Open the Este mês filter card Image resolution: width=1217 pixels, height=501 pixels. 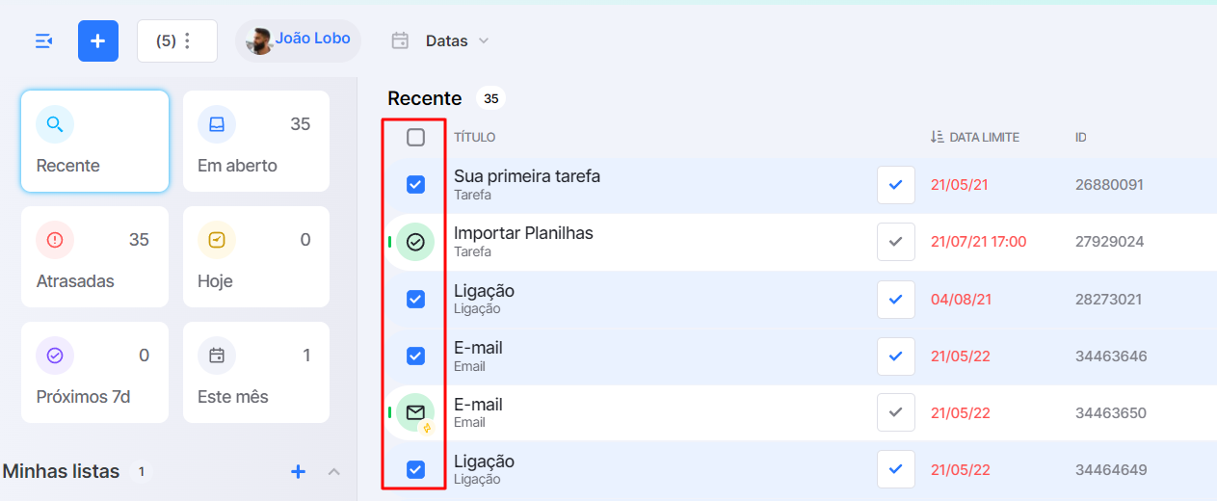pyautogui.click(x=256, y=373)
